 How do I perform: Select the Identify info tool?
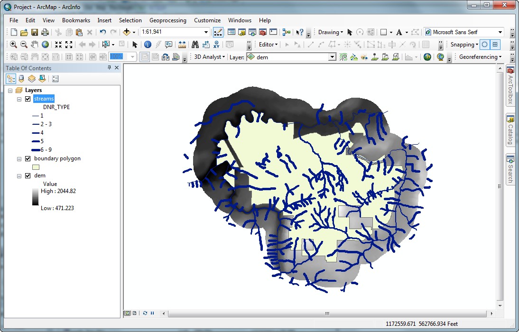click(148, 45)
